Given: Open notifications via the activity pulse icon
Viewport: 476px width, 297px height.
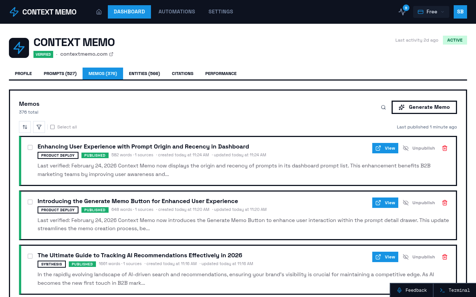Looking at the screenshot, I should click(x=402, y=12).
